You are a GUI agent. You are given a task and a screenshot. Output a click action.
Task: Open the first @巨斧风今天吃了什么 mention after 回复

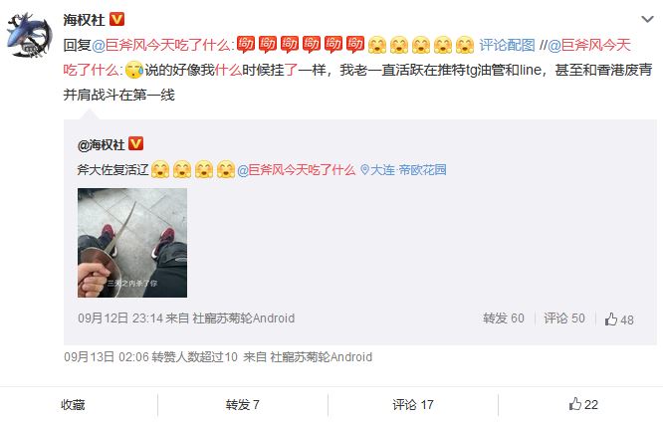pyautogui.click(x=161, y=45)
